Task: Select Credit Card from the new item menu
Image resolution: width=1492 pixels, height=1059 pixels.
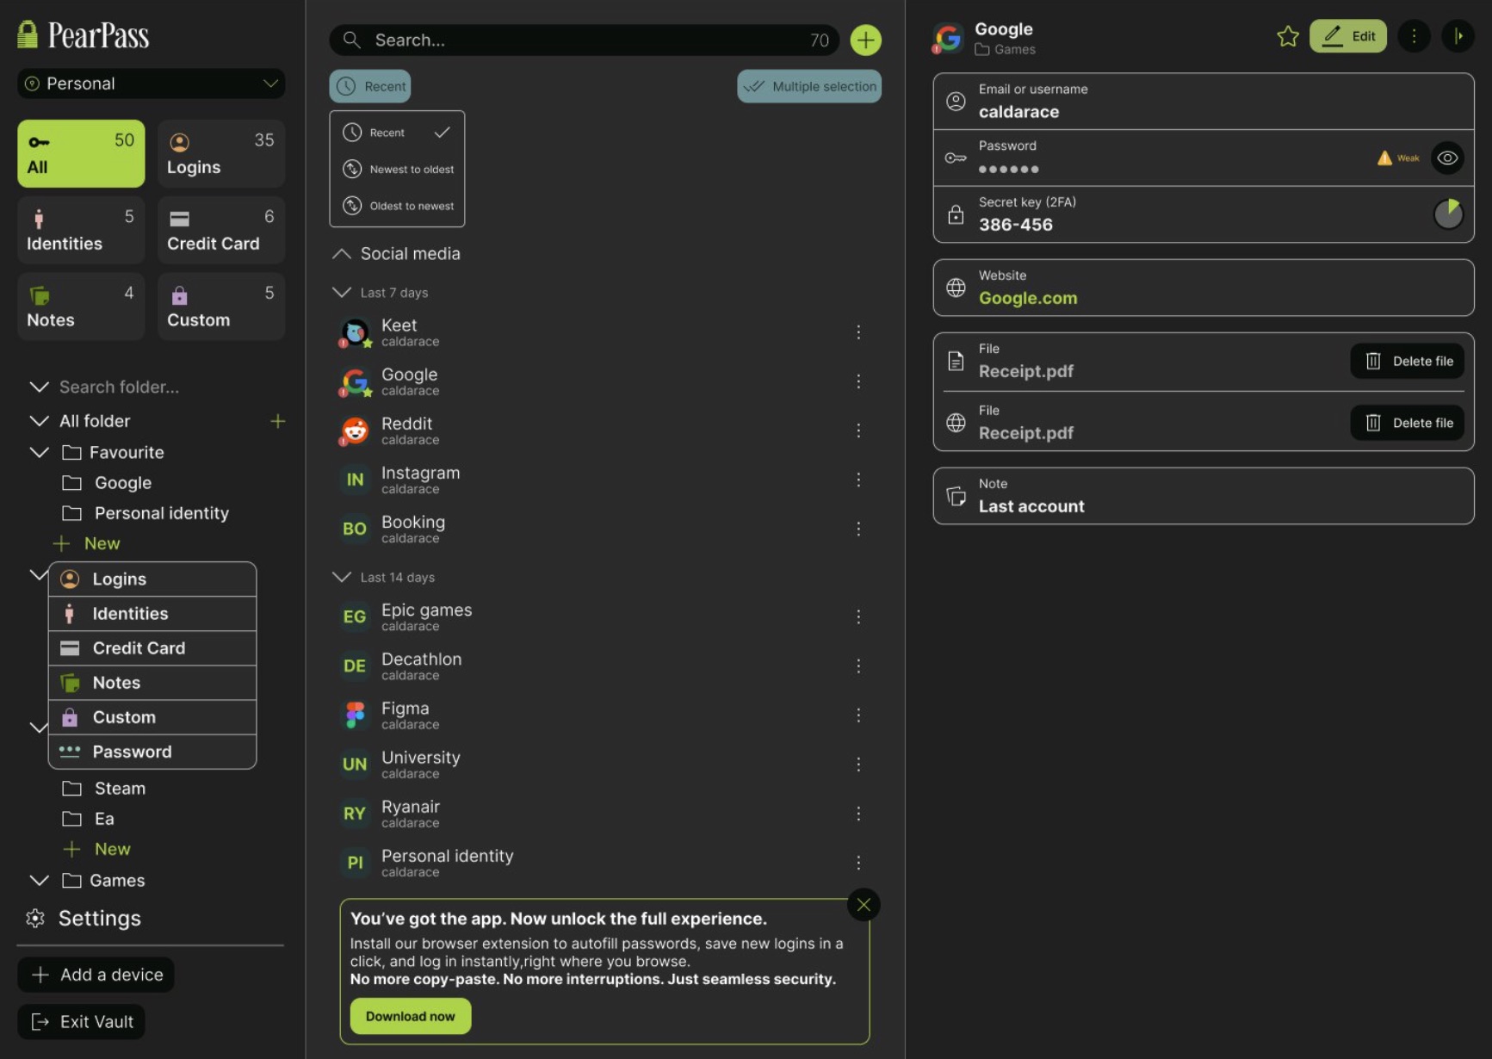Action: click(x=152, y=648)
